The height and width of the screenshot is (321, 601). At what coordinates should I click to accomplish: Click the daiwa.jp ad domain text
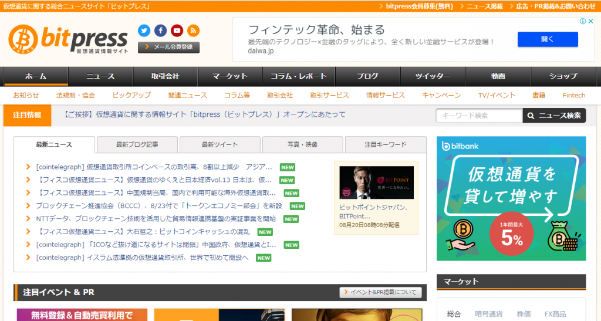point(261,51)
